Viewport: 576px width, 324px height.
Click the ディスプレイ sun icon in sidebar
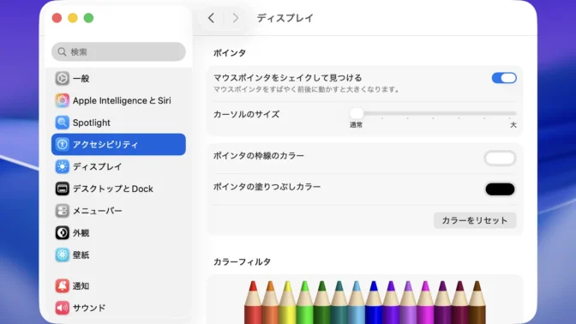pos(62,166)
